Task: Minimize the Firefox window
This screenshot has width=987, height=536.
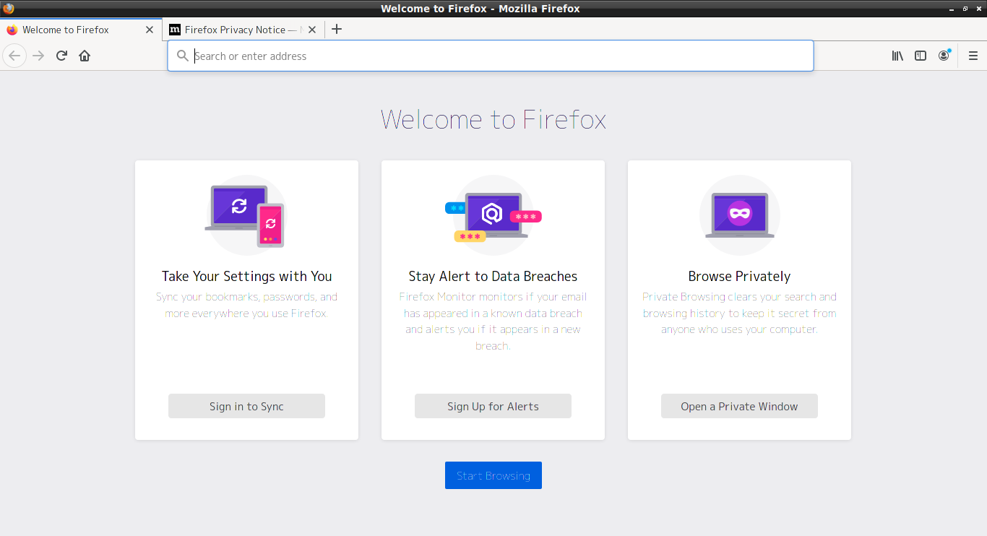Action: pos(952,9)
